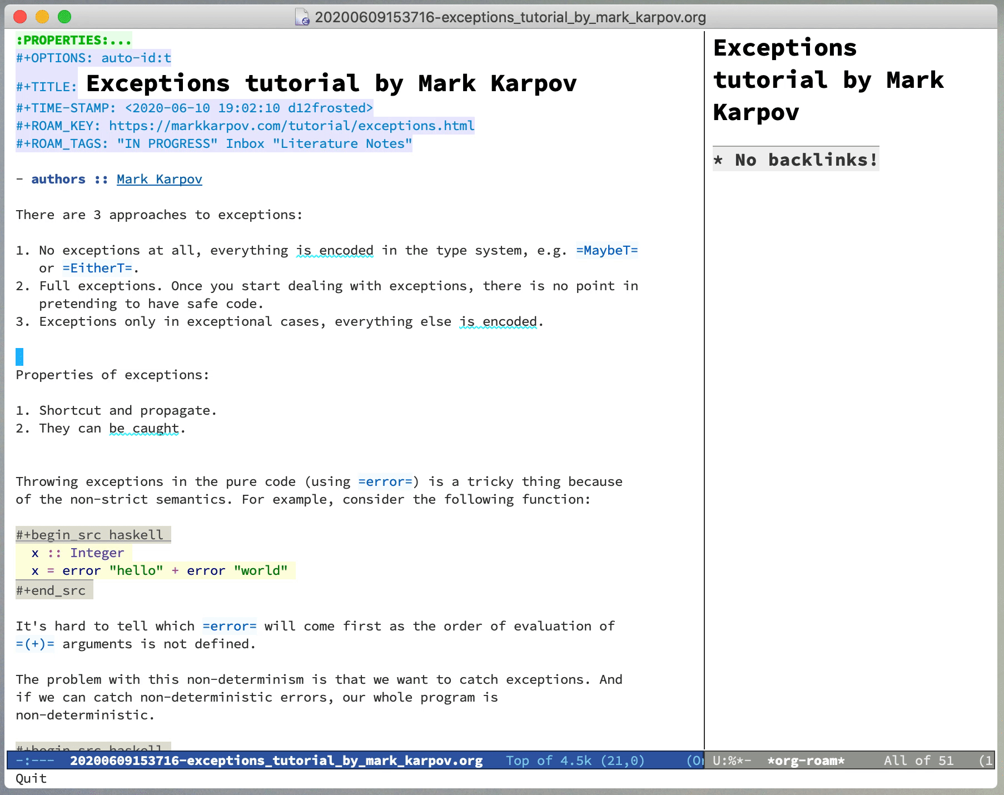
Task: Click the green zoom window button
Action: pos(64,17)
